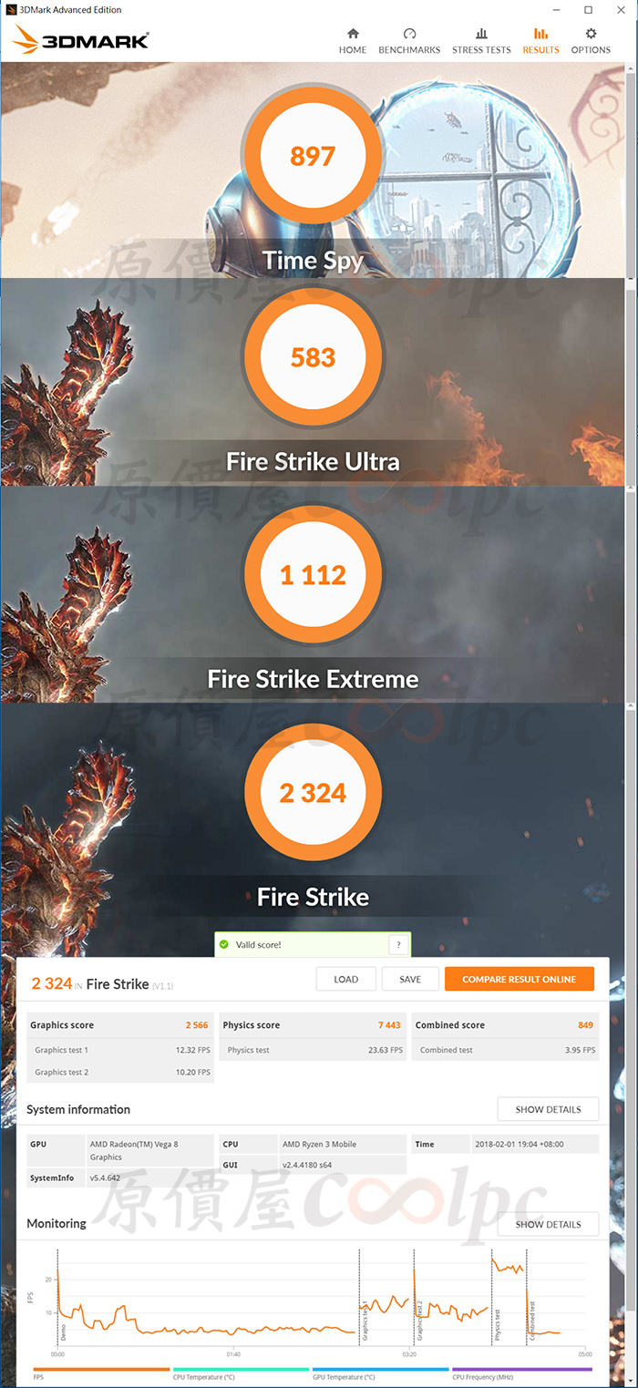Open the Benchmarks gauge icon
The width and height of the screenshot is (638, 1388).
pyautogui.click(x=409, y=34)
